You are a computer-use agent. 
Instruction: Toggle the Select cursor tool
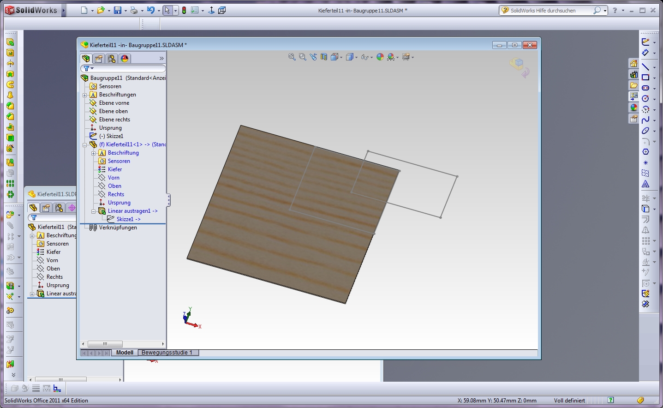(167, 10)
